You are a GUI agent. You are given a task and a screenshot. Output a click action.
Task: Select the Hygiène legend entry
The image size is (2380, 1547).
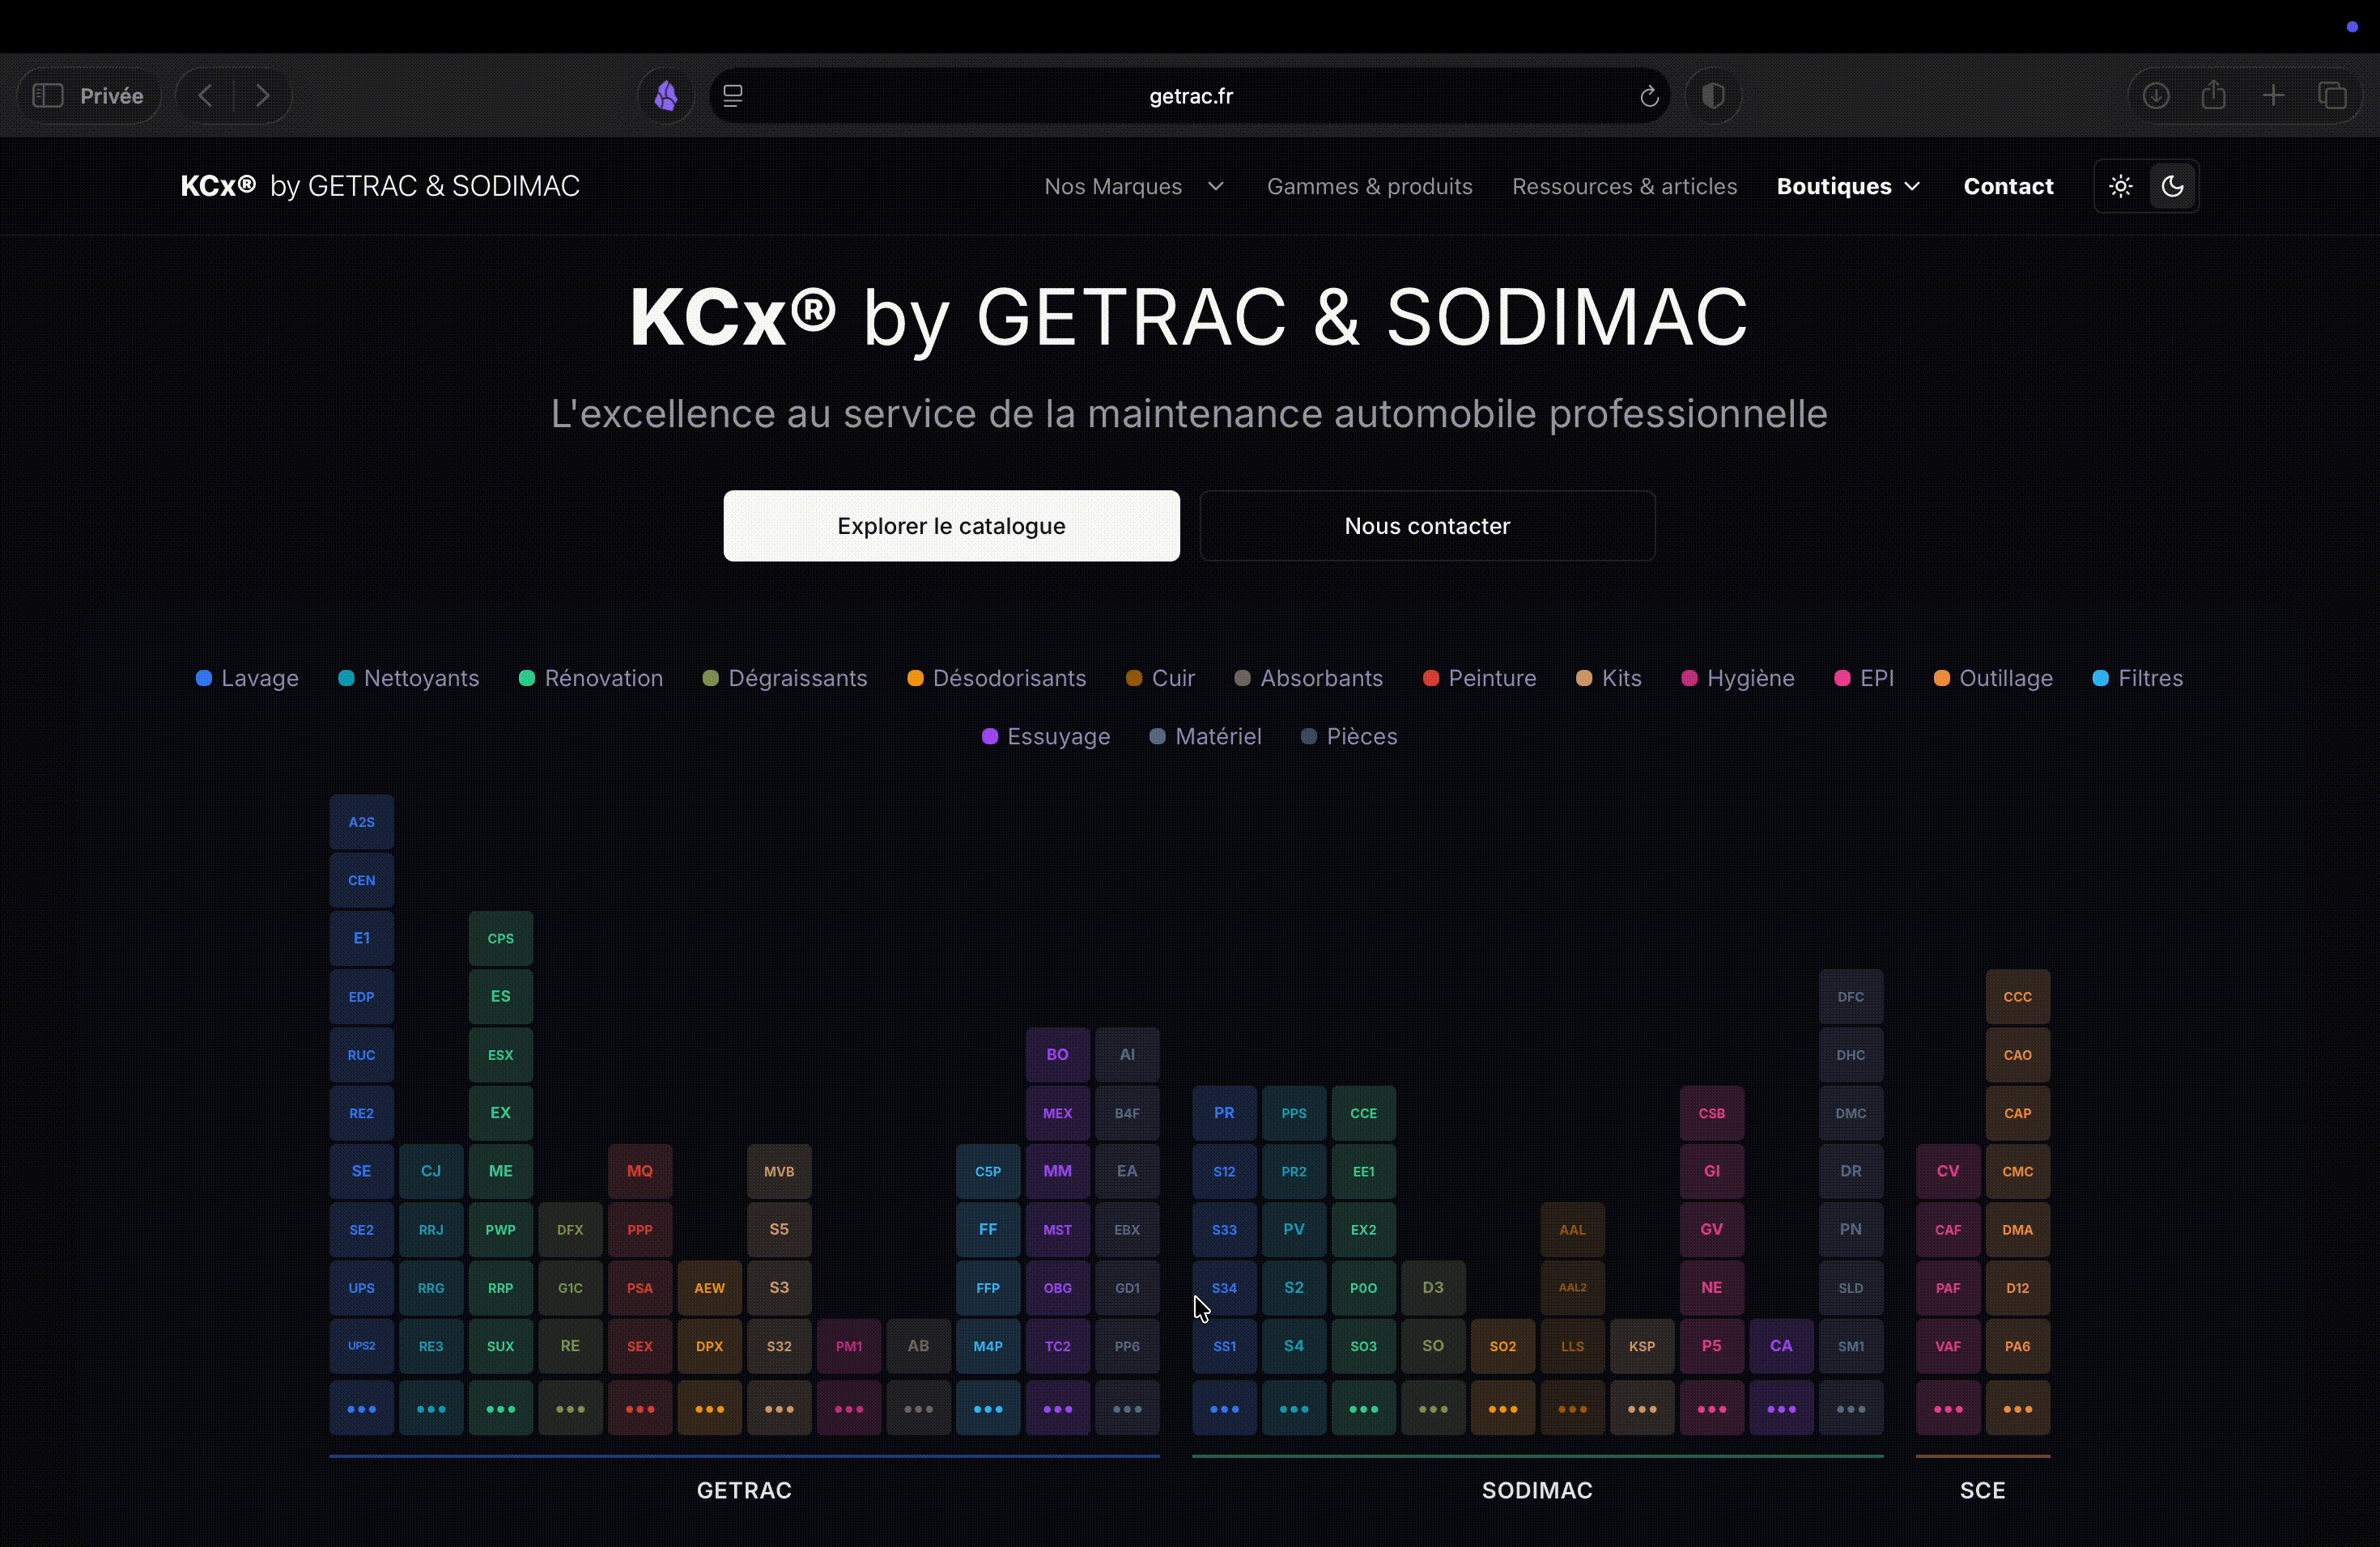coord(1738,679)
